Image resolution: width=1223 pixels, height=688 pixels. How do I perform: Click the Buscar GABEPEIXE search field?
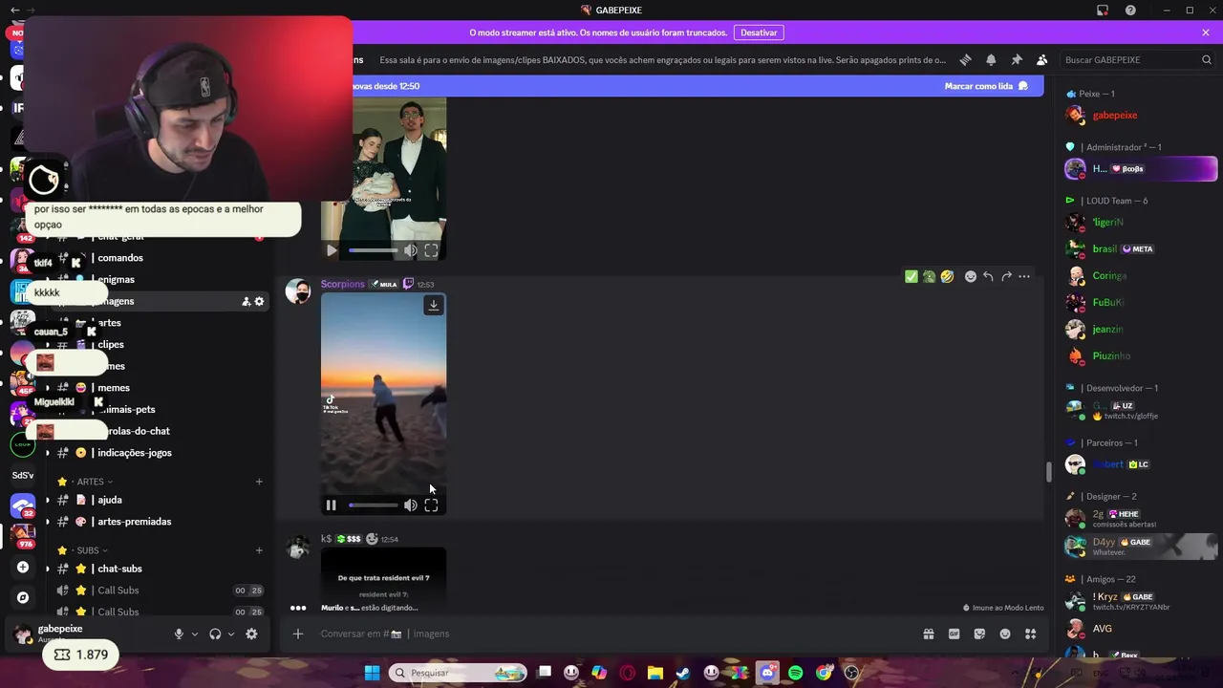point(1137,59)
